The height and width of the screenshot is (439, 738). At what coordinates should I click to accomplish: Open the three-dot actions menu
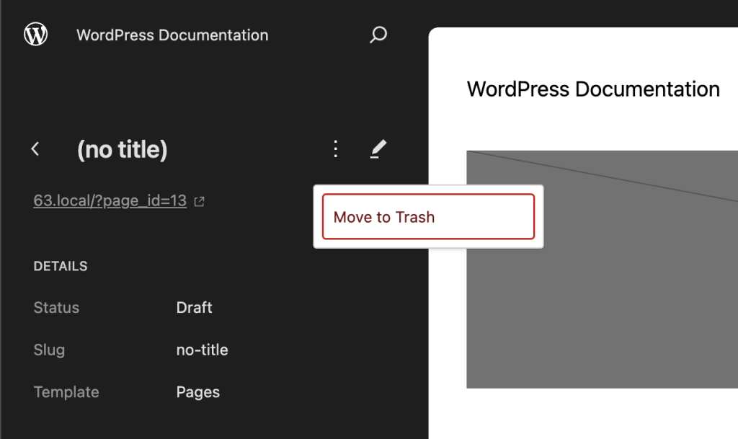(336, 148)
